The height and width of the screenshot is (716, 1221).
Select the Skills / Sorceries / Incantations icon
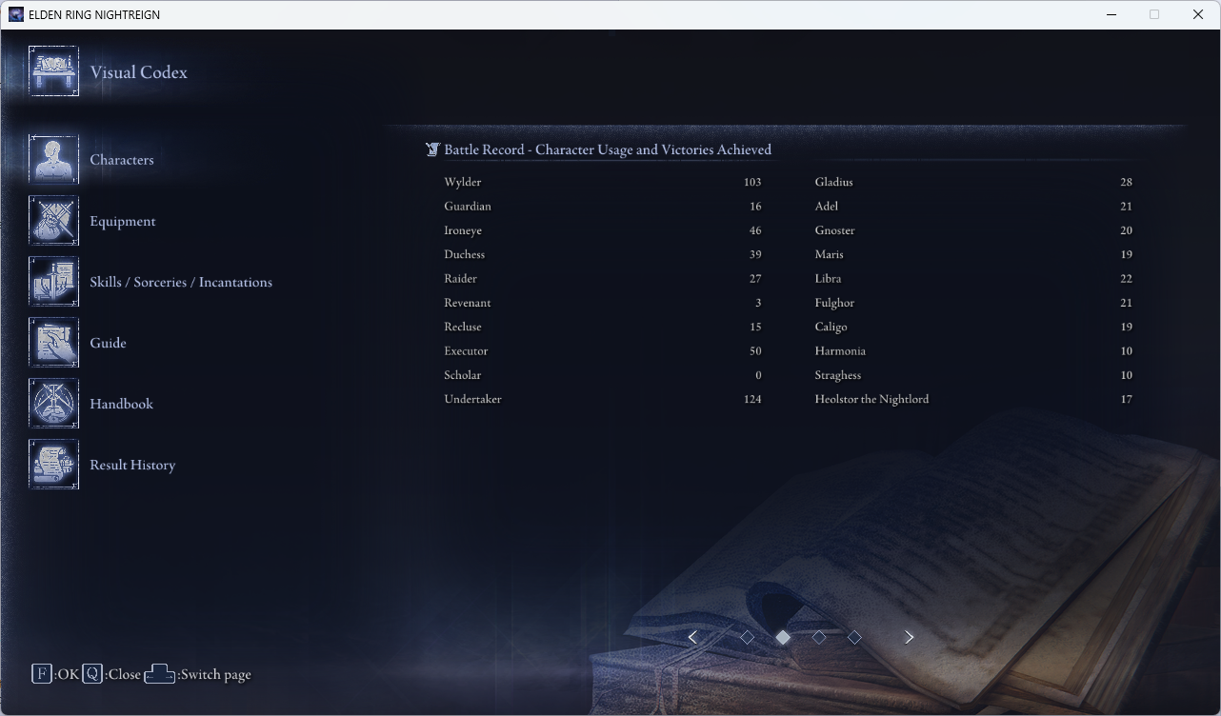click(x=53, y=281)
